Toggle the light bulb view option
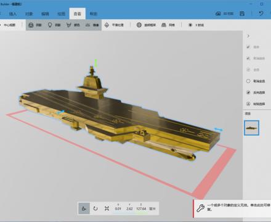 coord(54,25)
